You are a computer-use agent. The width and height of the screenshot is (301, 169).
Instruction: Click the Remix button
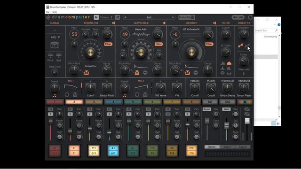pos(212,147)
